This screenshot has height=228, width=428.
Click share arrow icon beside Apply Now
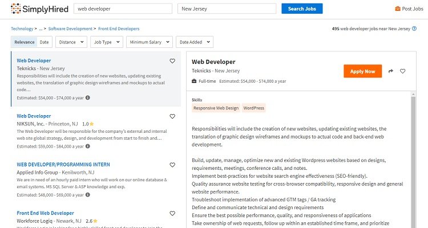pos(390,71)
